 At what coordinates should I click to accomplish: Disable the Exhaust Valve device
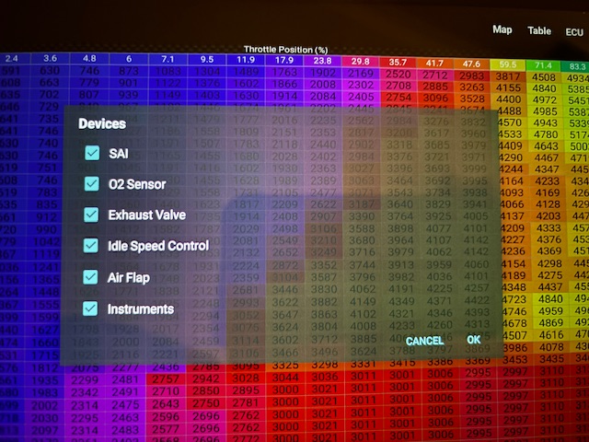pyautogui.click(x=91, y=215)
